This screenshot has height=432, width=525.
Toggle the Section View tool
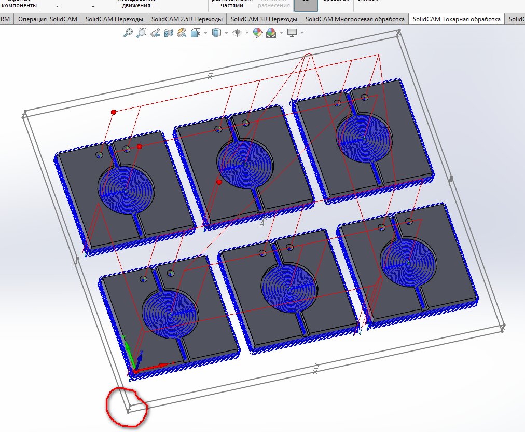(169, 33)
